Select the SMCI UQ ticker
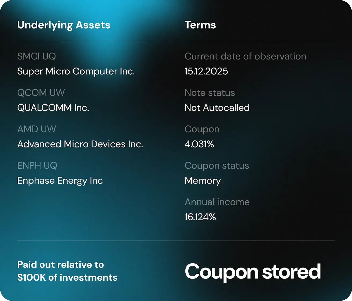Screen dimensions: 352x301 (x=36, y=56)
